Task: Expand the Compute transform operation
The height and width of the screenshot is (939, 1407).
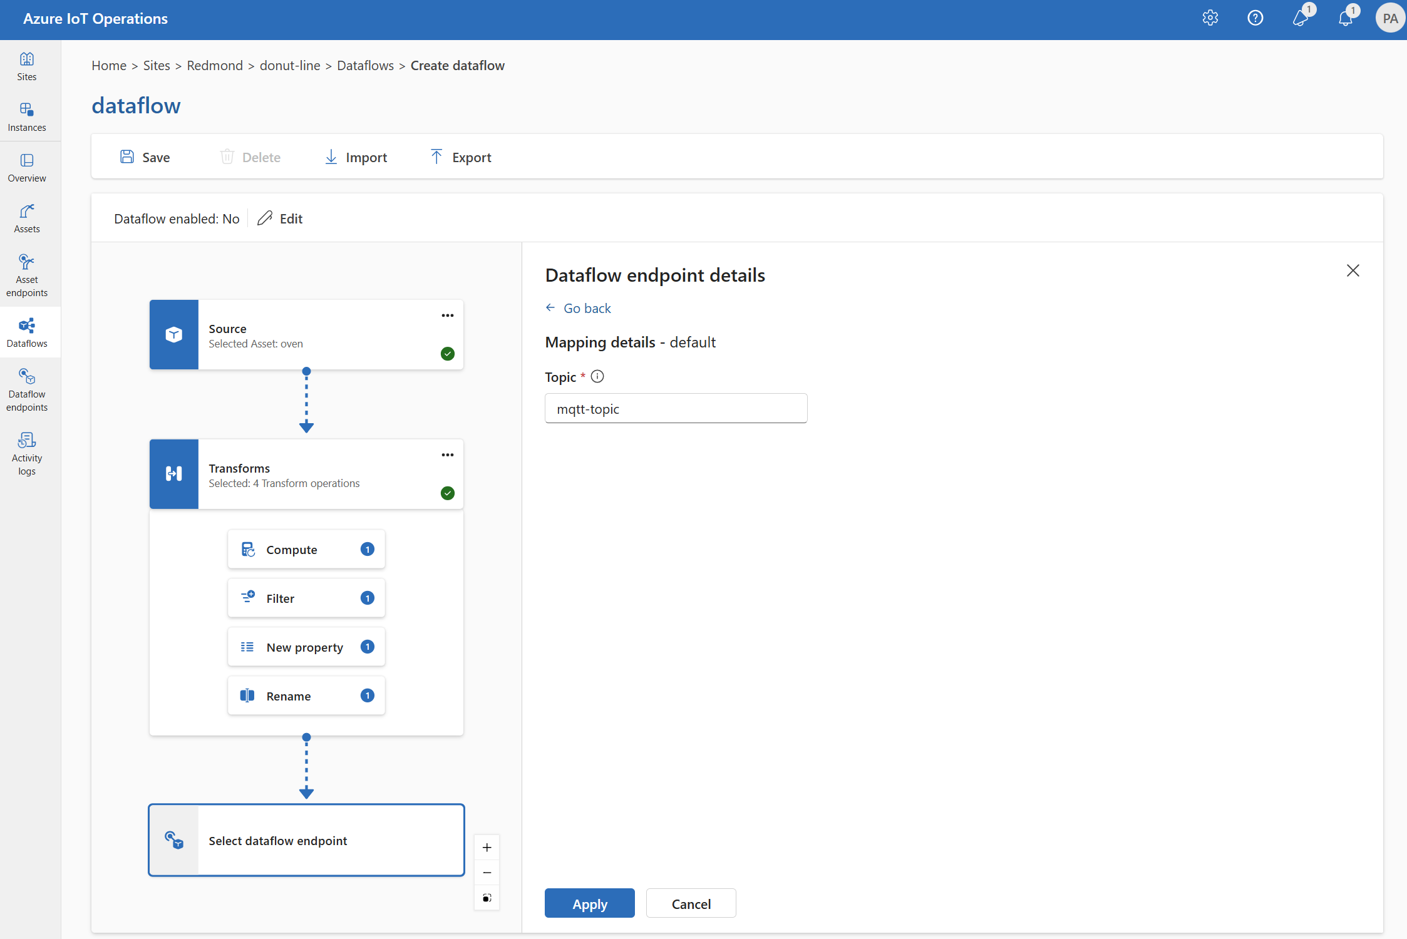Action: (x=306, y=547)
